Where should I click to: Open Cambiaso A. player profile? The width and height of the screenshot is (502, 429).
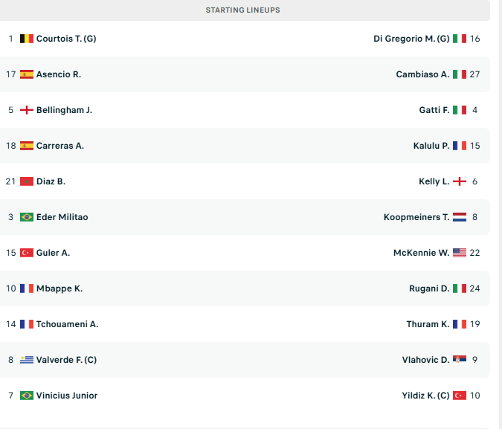(x=422, y=74)
